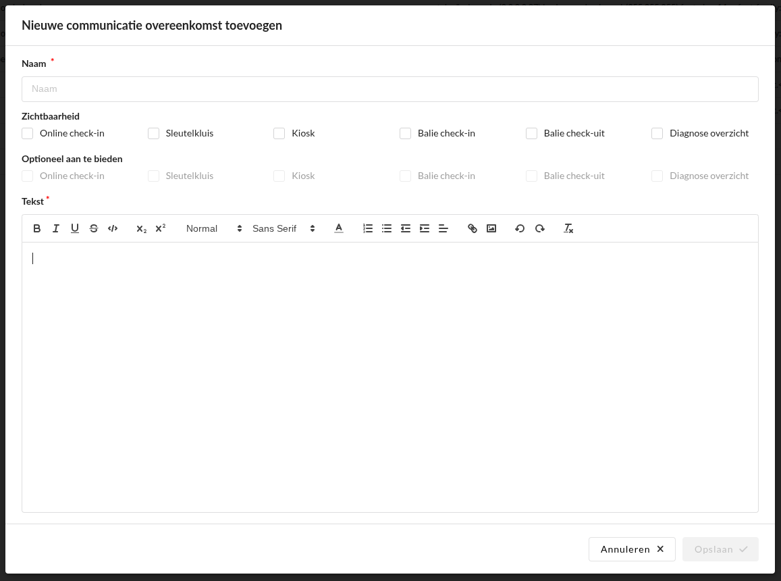Clear text formatting
Image resolution: width=781 pixels, height=581 pixels.
(568, 228)
